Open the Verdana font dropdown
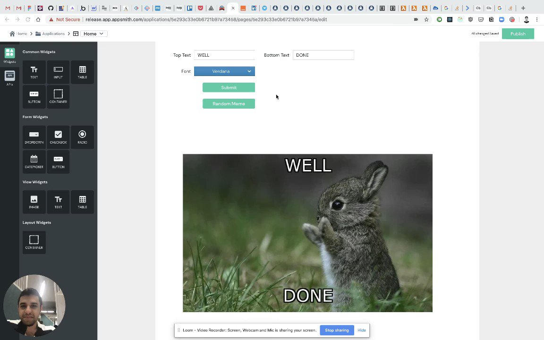 [x=224, y=71]
